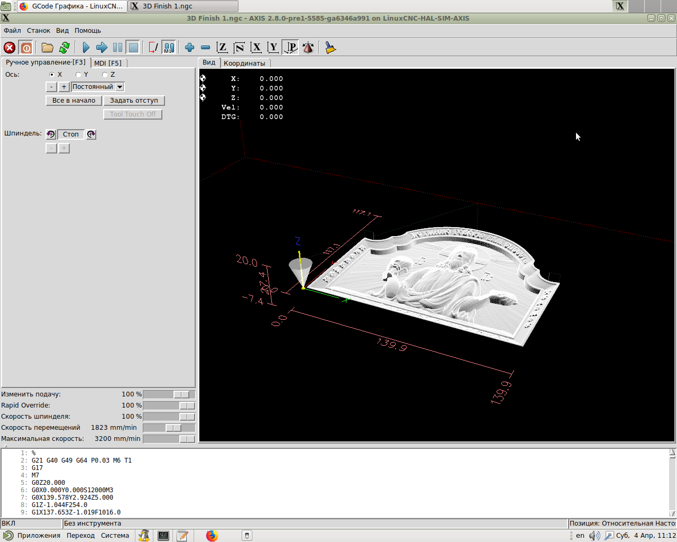Jog axis positive with plus button
The height and width of the screenshot is (542, 677).
64,87
